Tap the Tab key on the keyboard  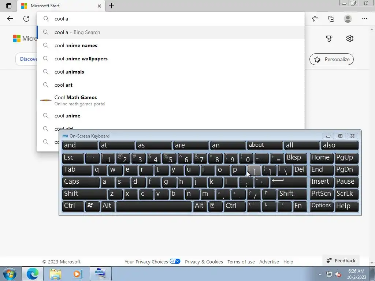[77, 170]
